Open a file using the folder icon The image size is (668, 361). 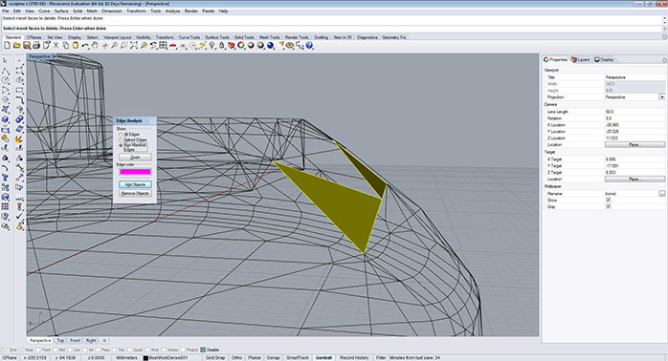click(17, 45)
